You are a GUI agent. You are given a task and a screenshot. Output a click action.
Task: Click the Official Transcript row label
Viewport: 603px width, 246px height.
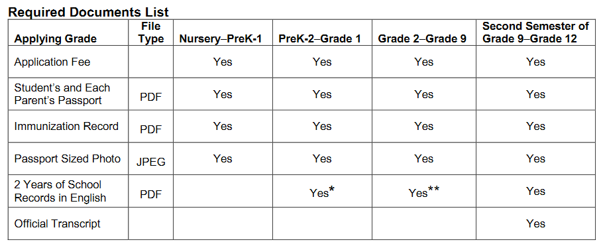tap(57, 223)
